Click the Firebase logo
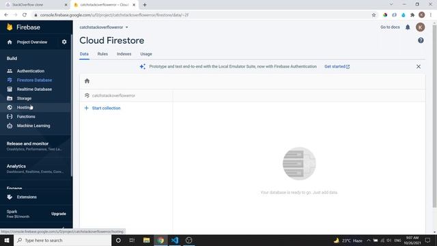Screen dimensions: 437x246 click(23, 27)
